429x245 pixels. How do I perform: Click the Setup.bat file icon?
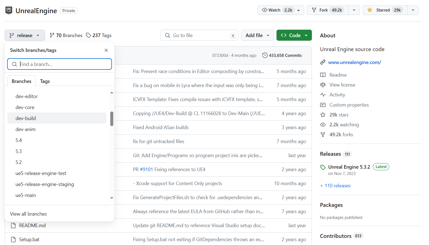[13, 240]
